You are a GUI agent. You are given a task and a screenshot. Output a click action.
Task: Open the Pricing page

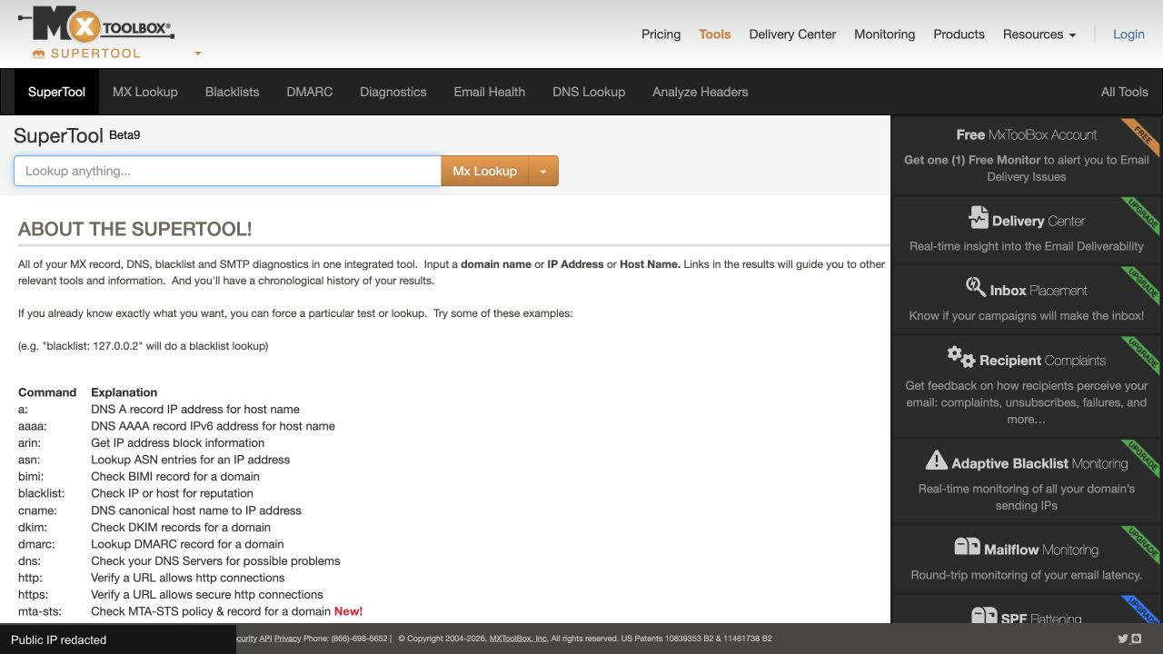coord(661,35)
